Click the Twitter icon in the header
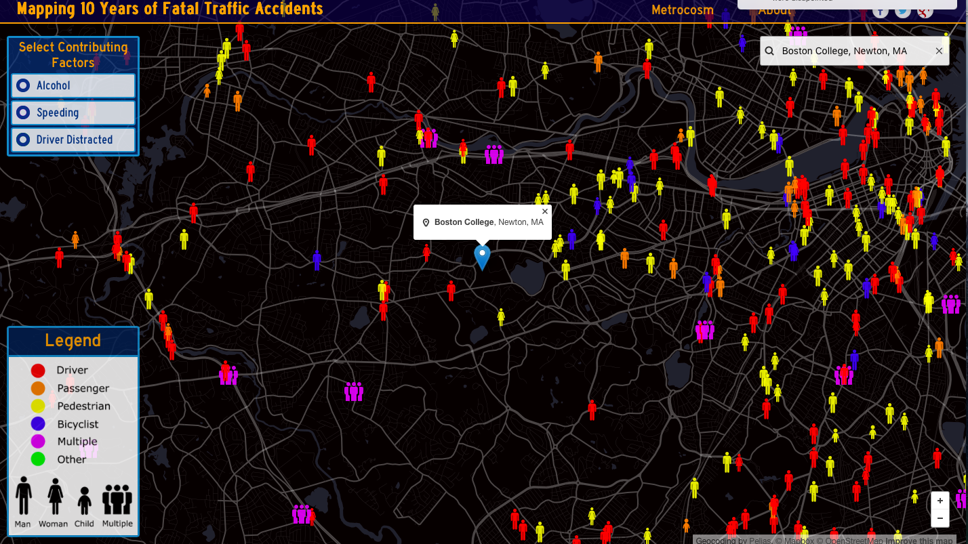968x544 pixels. 902,11
